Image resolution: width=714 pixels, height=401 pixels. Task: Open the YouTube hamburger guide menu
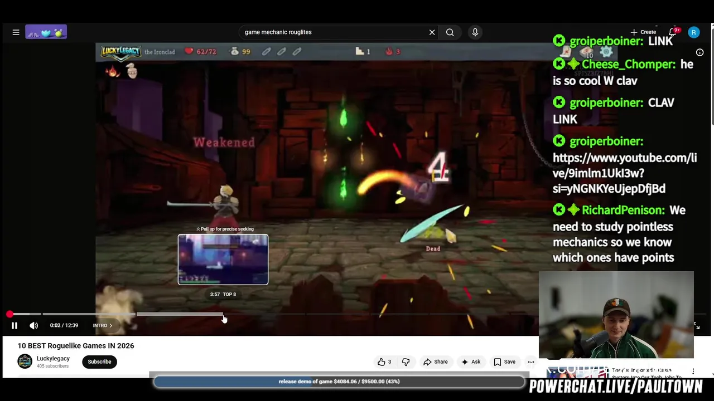pyautogui.click(x=16, y=32)
